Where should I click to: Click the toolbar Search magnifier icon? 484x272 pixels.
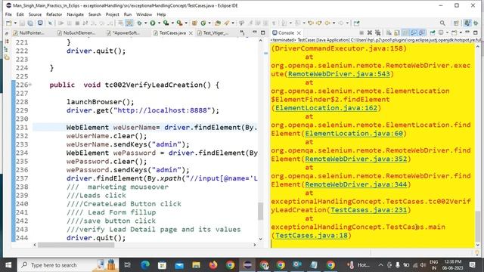pos(442,23)
